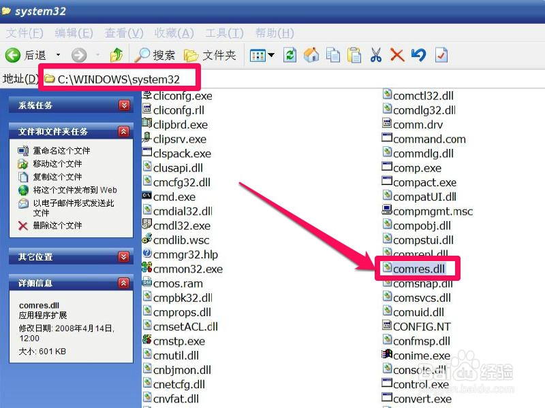Viewport: 545px width, 408px height.
Task: Click the Properties checkmark page icon
Action: [441, 55]
